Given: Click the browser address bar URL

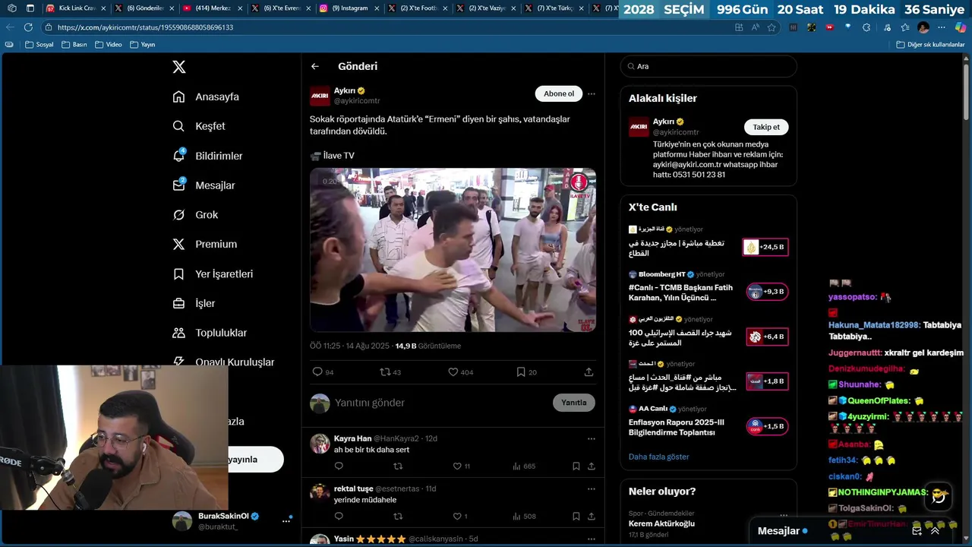Looking at the screenshot, I should [145, 27].
